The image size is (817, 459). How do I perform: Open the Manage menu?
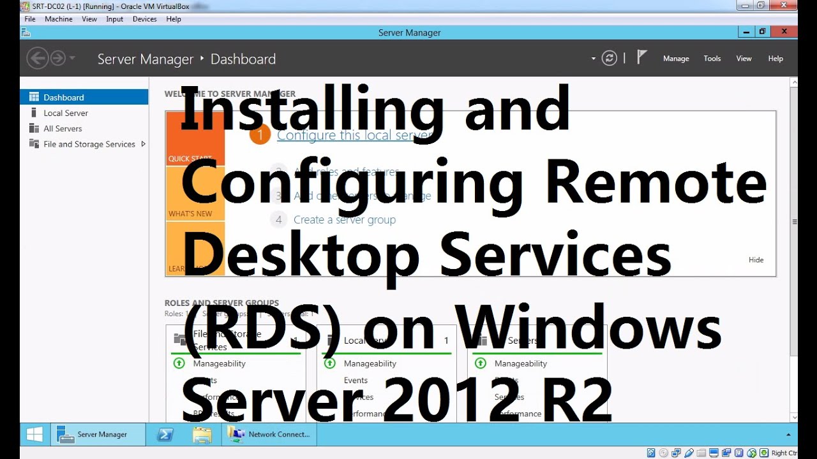[x=676, y=59]
